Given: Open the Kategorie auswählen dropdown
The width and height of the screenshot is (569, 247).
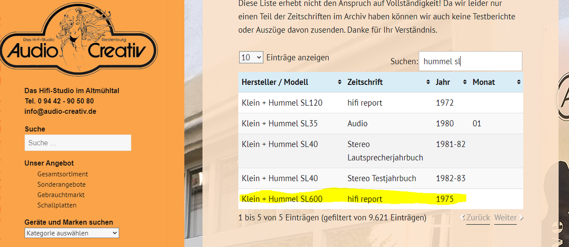Looking at the screenshot, I should point(72,233).
